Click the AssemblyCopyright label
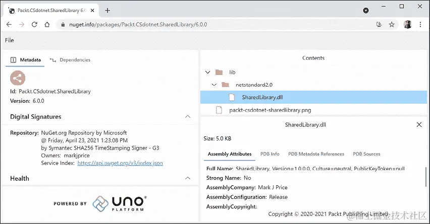 point(232,206)
